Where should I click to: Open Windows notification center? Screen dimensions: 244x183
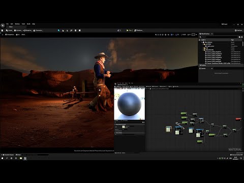[x=241, y=158]
